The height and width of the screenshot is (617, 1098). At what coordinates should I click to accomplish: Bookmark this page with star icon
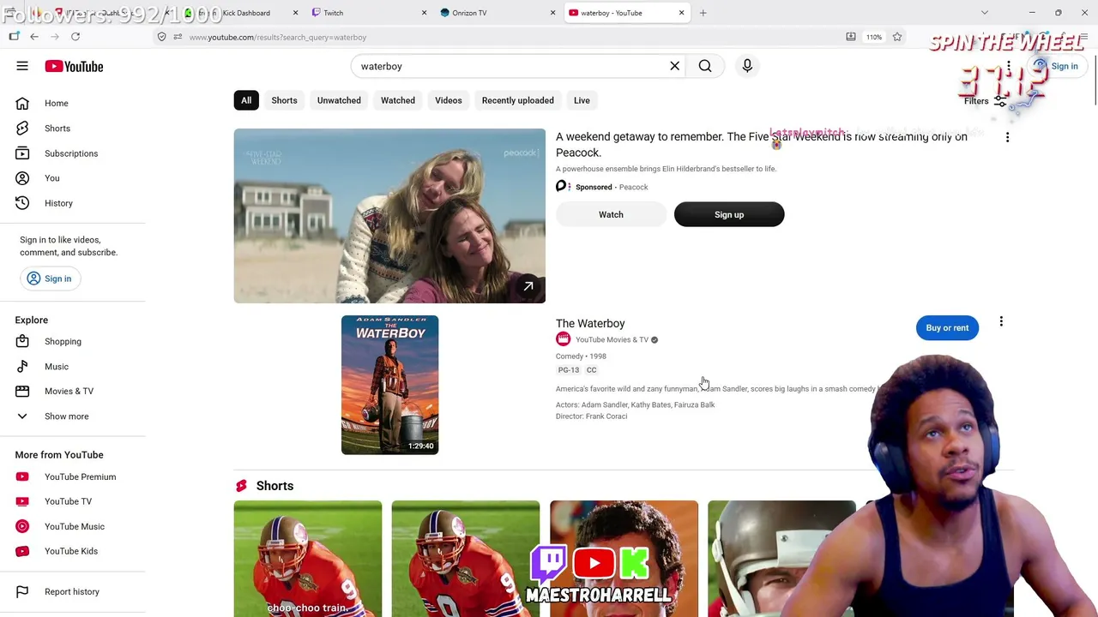click(x=897, y=37)
